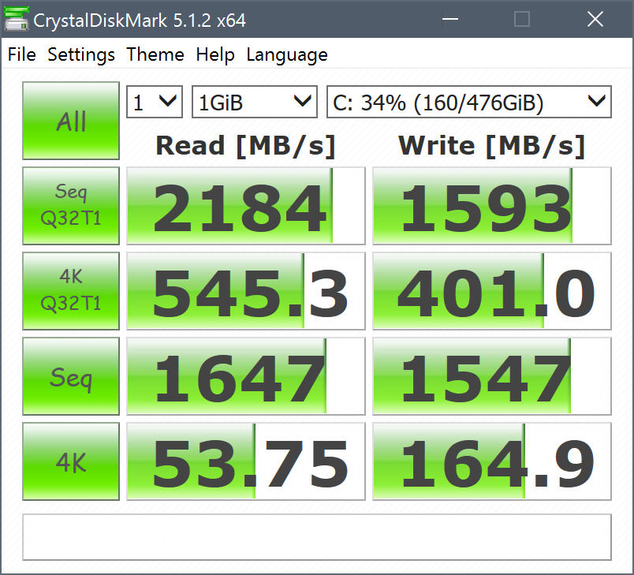Click the 545.3 4K Q32T1 read value
This screenshot has width=634, height=575.
click(246, 291)
